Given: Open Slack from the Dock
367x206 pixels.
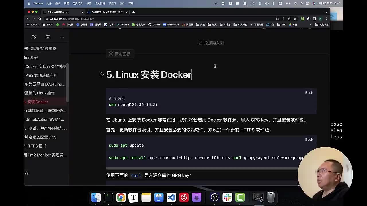Looking at the screenshot, I should 227,197.
